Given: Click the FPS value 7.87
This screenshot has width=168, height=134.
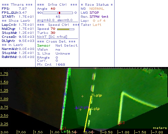Looking at the screenshot, I should pos(23,9).
